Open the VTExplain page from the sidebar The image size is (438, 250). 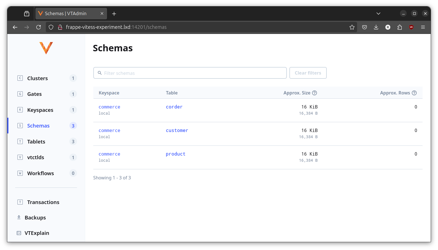point(37,233)
